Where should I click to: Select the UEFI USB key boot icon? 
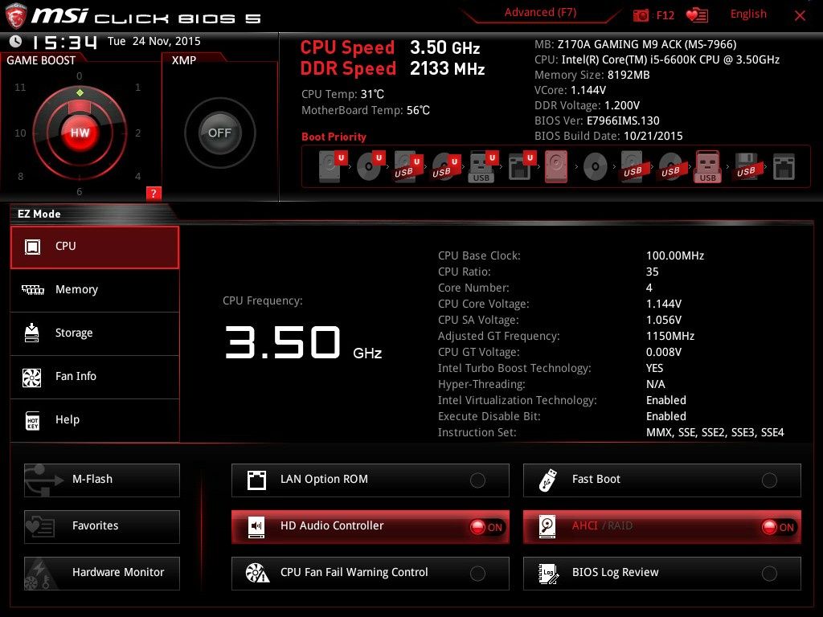(x=482, y=166)
